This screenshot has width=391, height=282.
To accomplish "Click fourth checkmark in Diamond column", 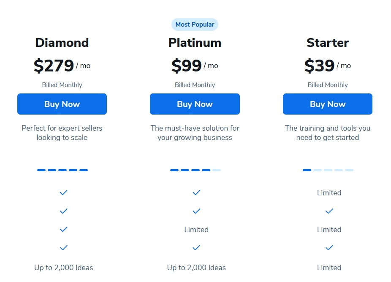I will coord(64,248).
